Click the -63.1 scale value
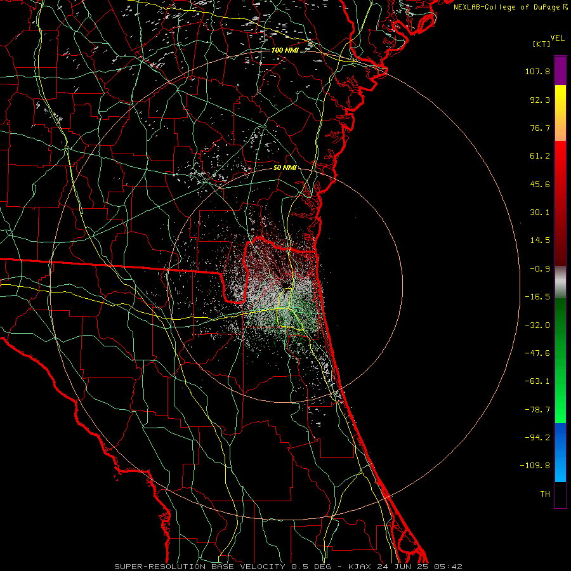The height and width of the screenshot is (571, 571). click(x=537, y=381)
